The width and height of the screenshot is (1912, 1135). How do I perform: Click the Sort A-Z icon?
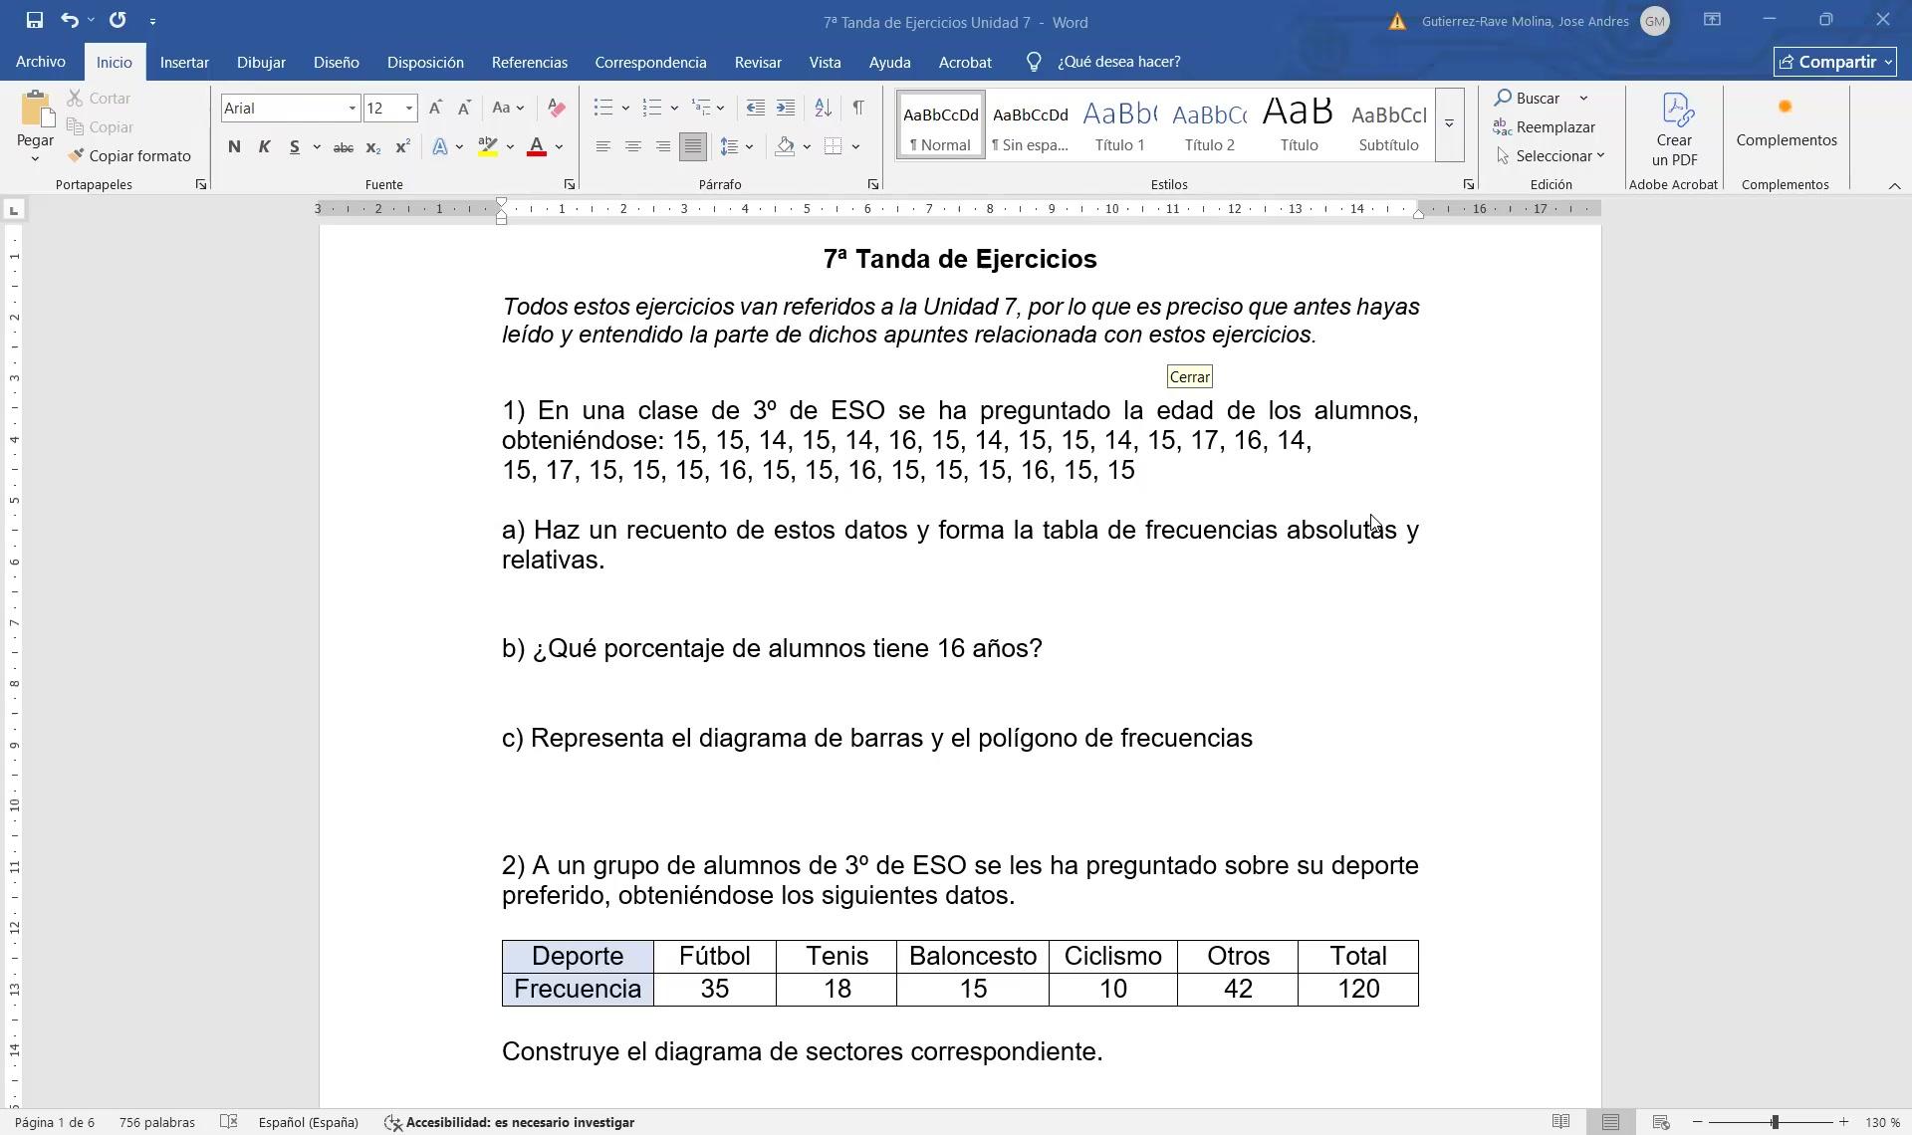point(823,108)
